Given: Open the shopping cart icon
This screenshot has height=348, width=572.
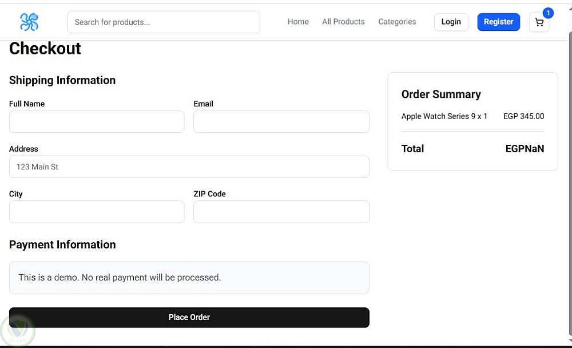Looking at the screenshot, I should [539, 22].
